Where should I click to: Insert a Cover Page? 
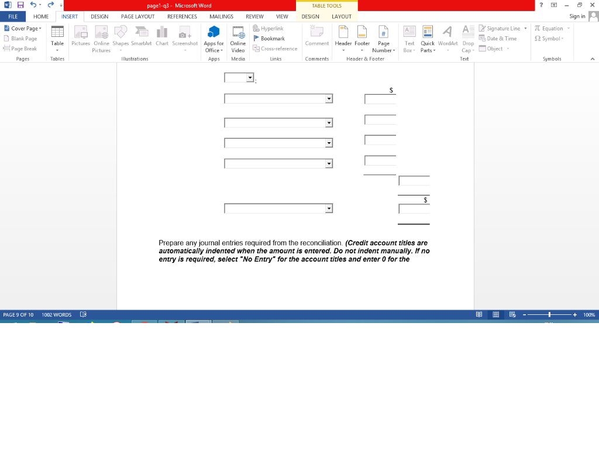pos(23,28)
